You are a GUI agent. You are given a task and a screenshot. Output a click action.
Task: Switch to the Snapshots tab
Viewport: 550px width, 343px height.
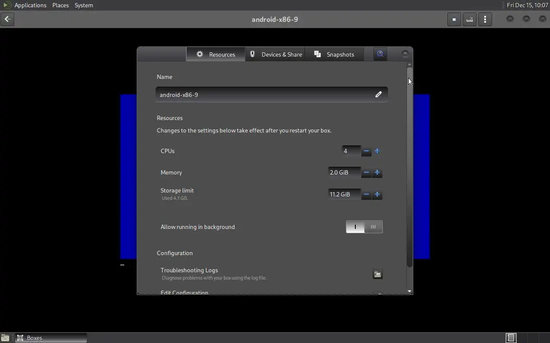(334, 54)
